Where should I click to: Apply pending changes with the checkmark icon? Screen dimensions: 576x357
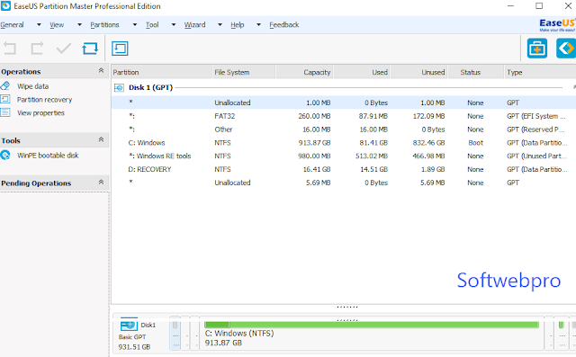coord(64,48)
